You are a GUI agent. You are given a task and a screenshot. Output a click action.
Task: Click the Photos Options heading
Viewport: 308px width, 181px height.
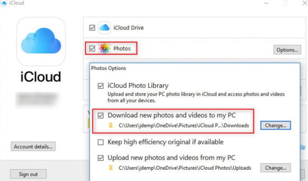pyautogui.click(x=108, y=68)
